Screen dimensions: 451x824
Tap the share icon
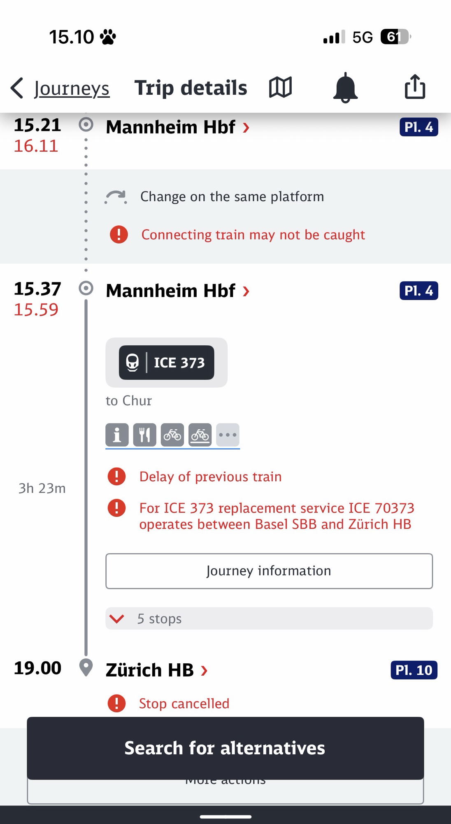point(415,87)
